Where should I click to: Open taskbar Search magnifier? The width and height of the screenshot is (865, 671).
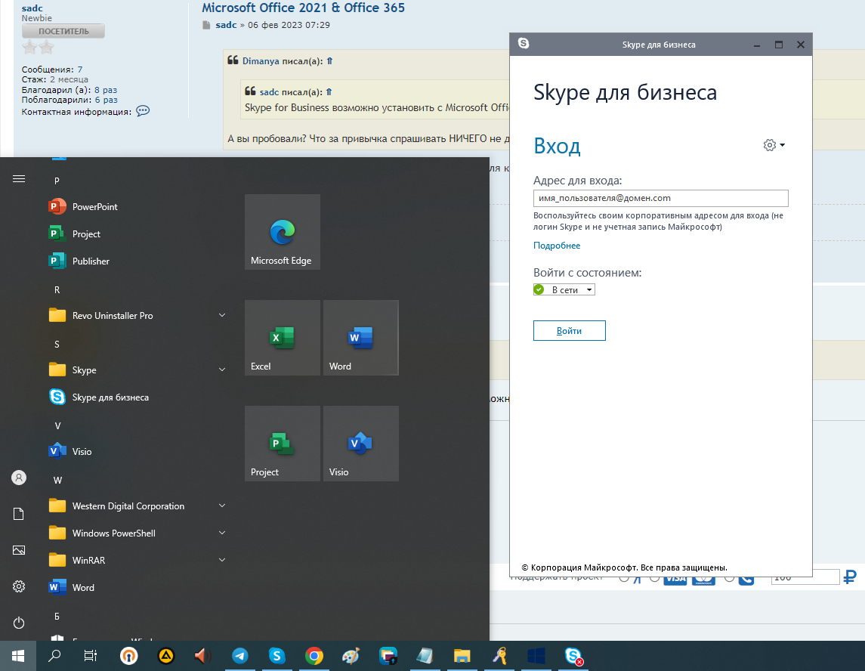[x=54, y=656]
